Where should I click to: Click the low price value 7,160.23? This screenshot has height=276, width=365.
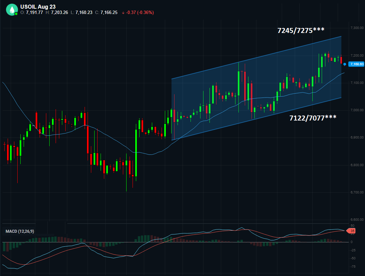point(84,13)
